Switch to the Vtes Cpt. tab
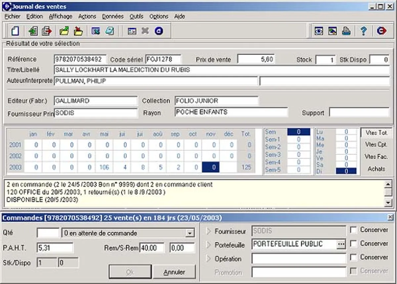 [x=376, y=145]
